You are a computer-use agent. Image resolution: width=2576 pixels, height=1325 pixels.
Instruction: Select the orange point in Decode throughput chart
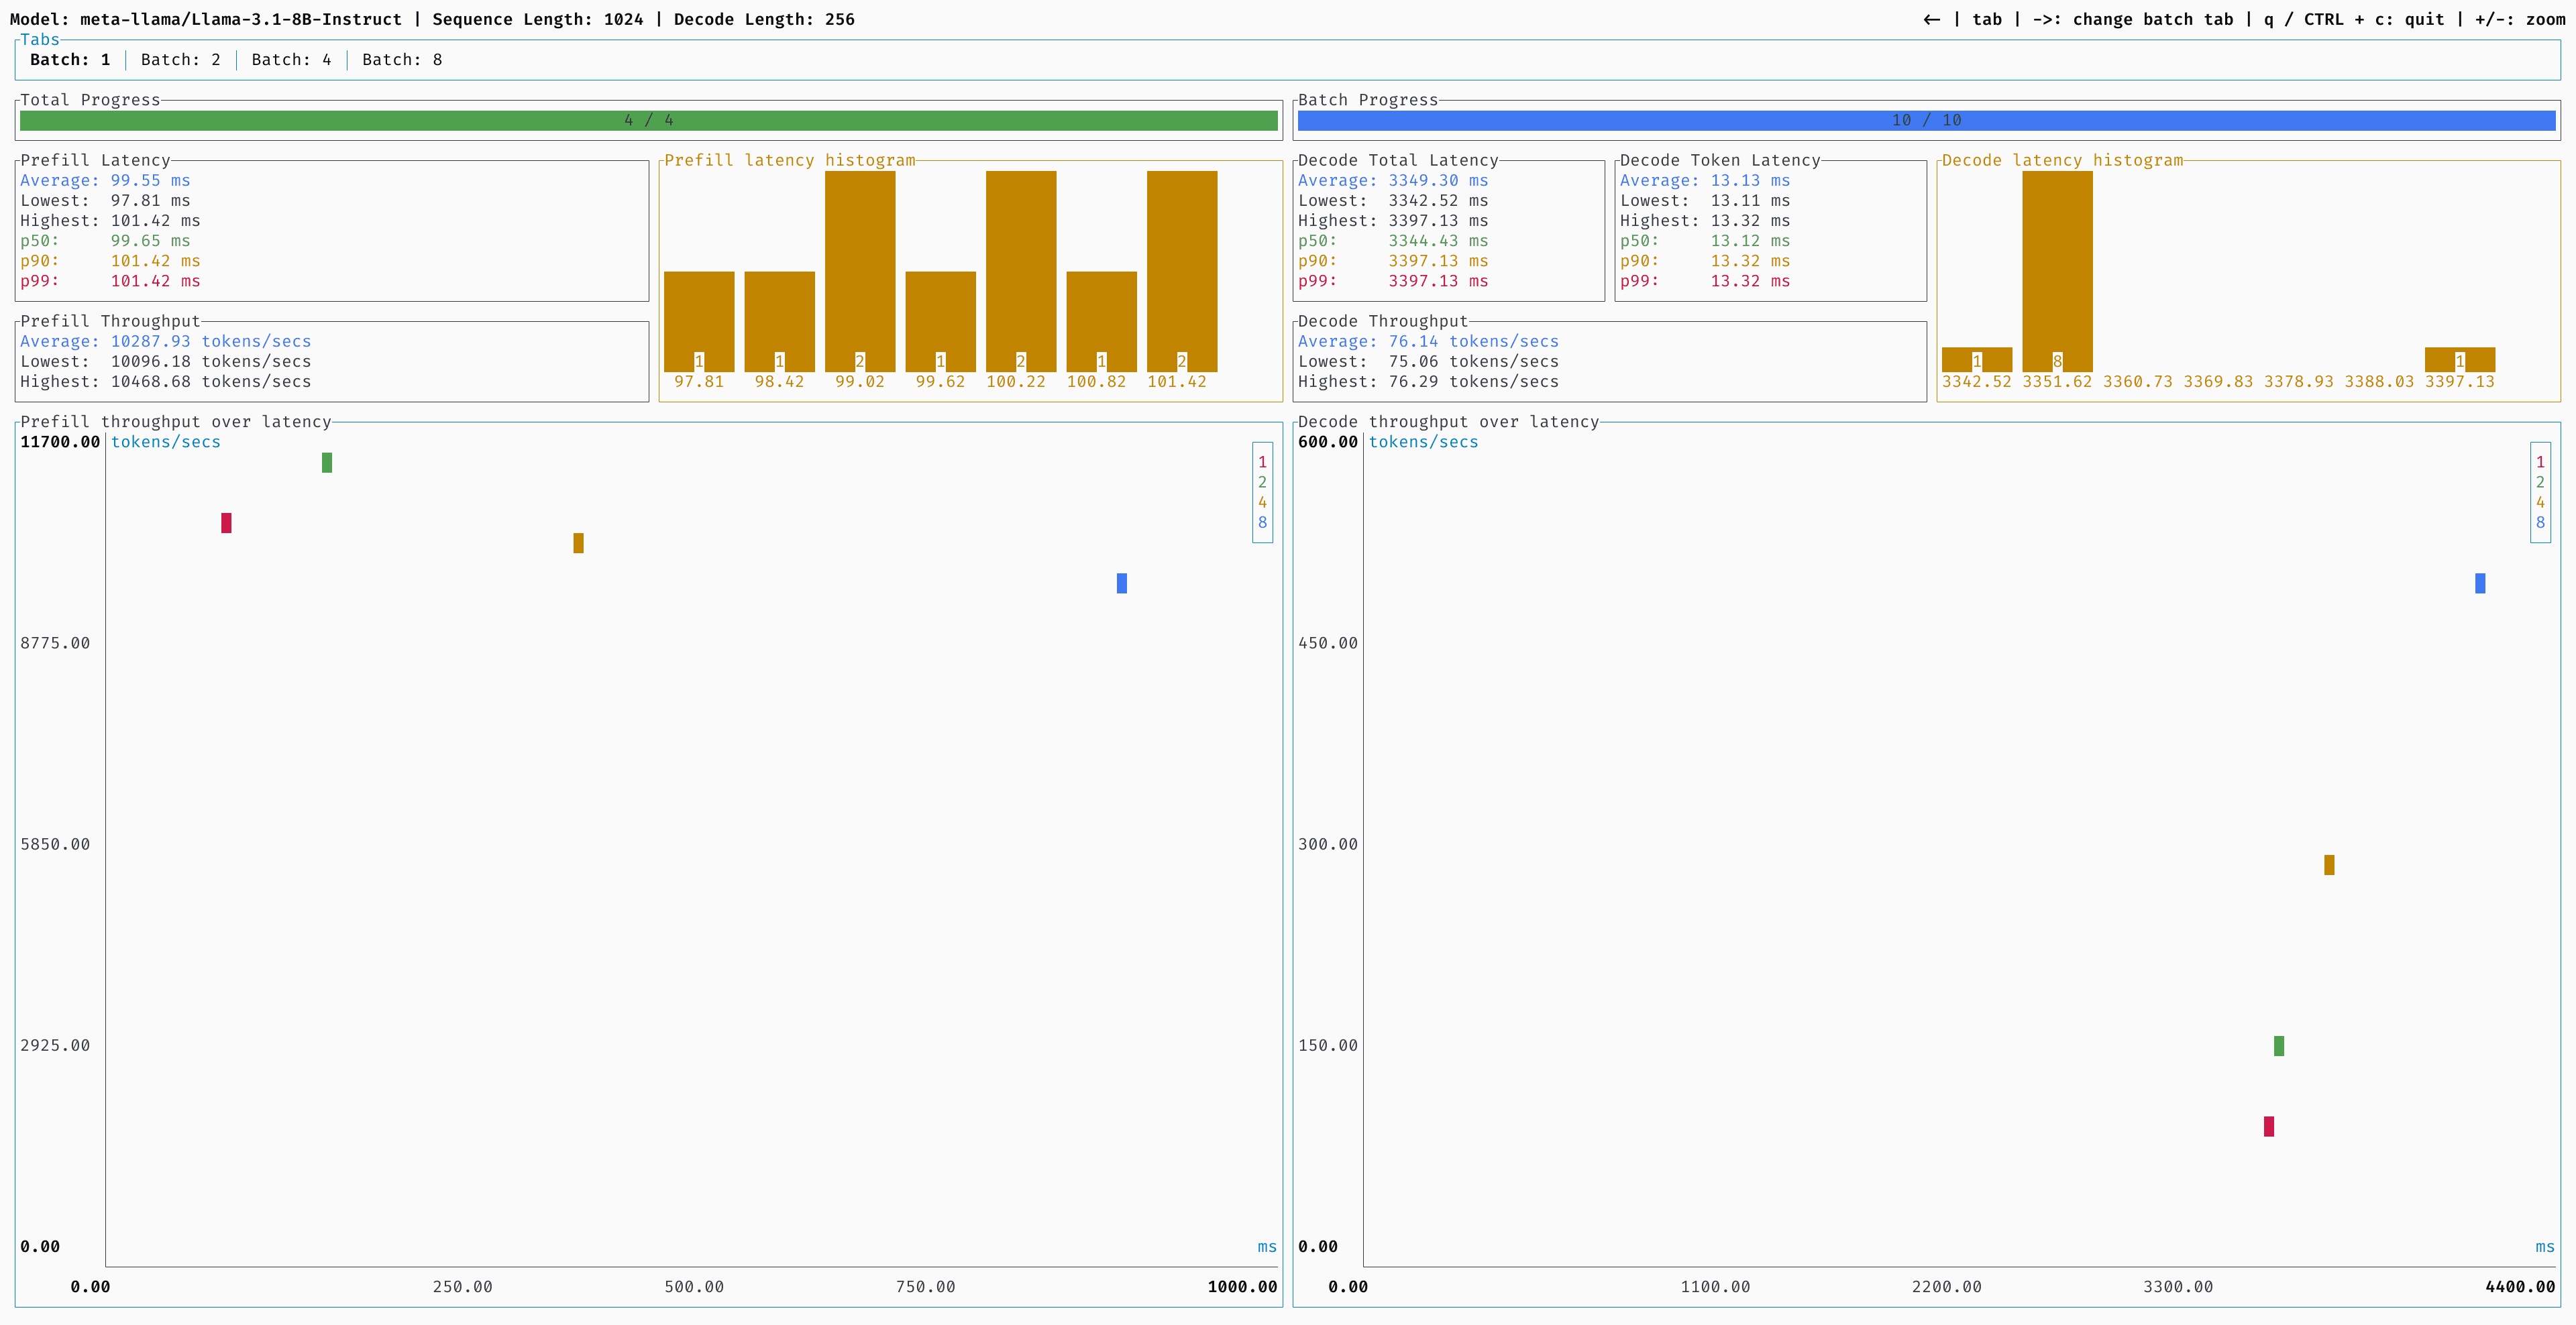(2329, 864)
